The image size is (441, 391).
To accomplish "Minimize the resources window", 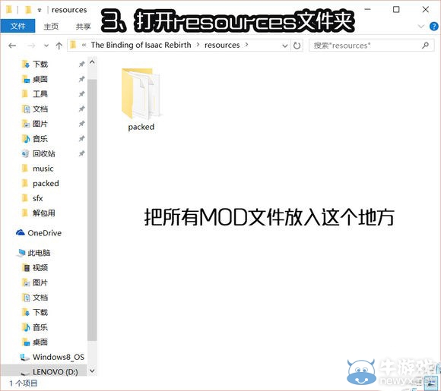I will 367,10.
